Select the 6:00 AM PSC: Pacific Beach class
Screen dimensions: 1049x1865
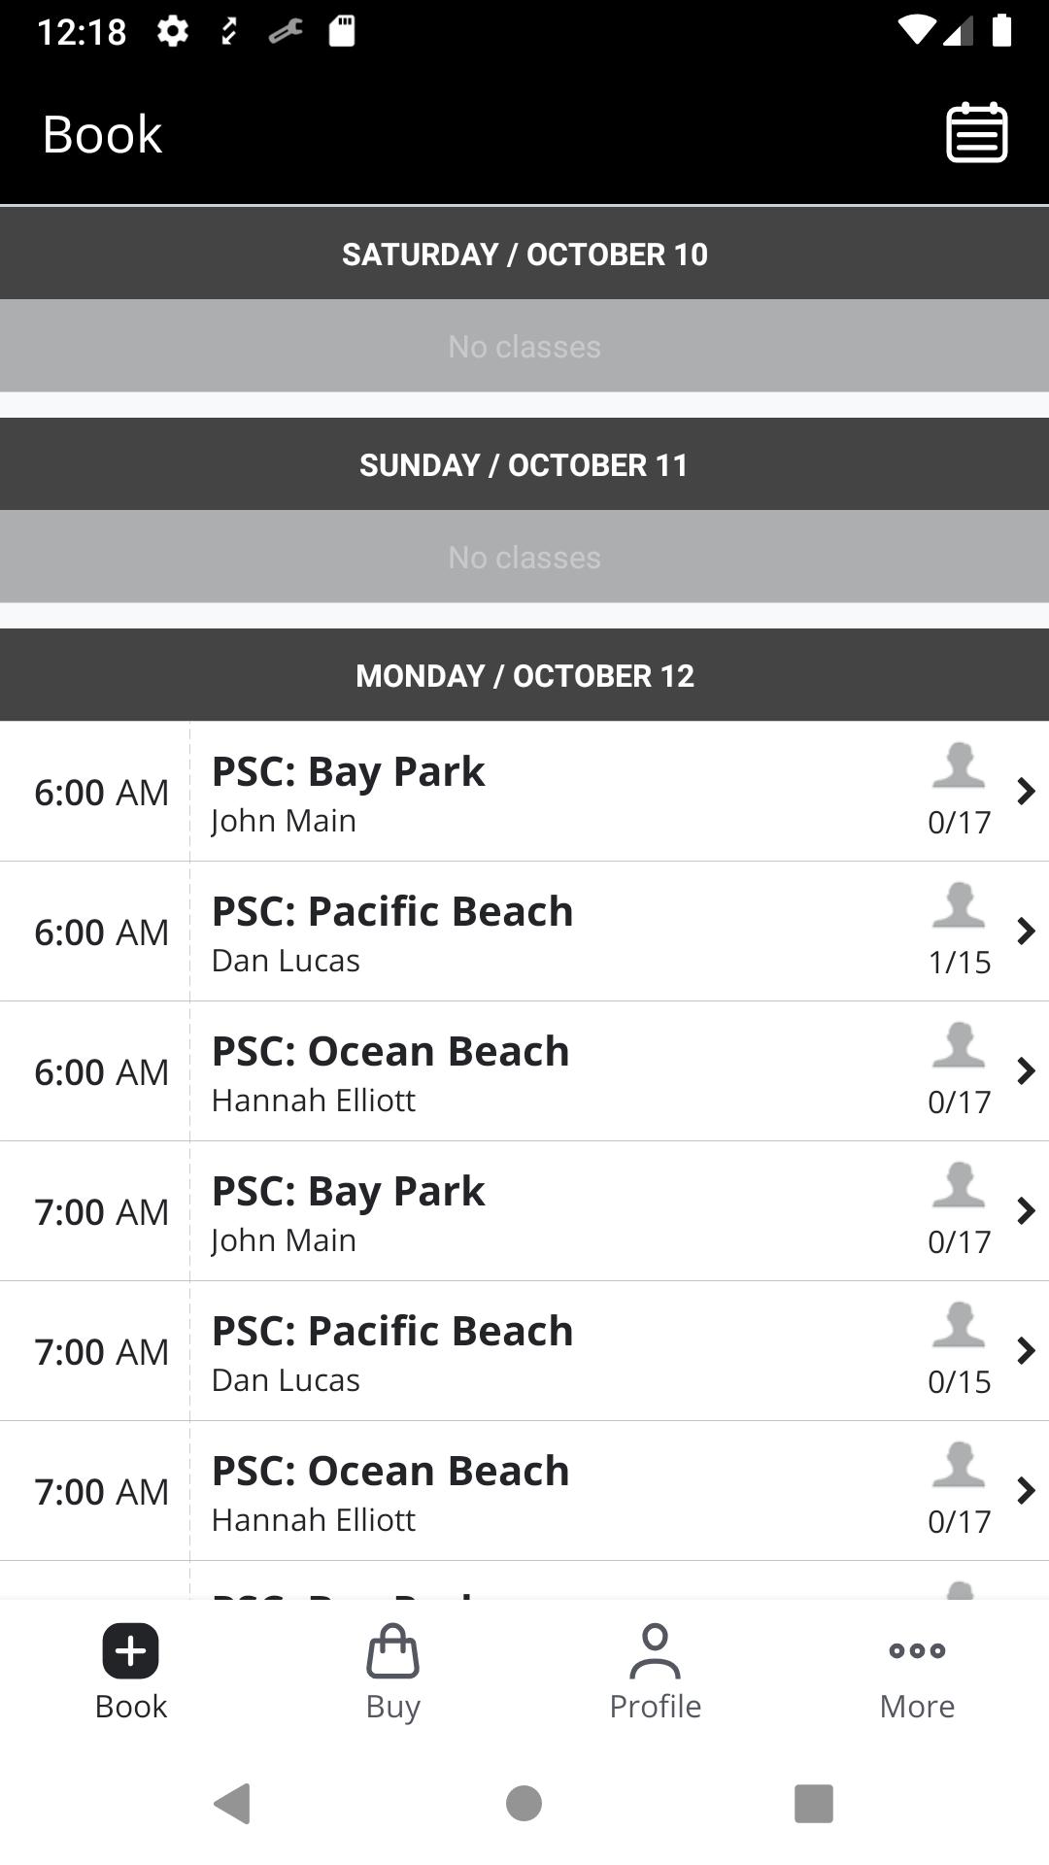click(x=524, y=932)
